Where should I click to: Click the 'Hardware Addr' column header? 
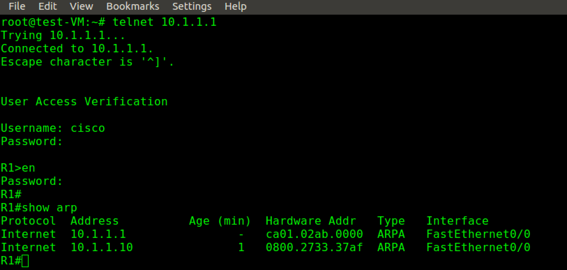pos(311,221)
